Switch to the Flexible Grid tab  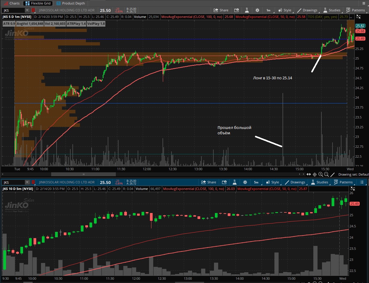click(38, 3)
